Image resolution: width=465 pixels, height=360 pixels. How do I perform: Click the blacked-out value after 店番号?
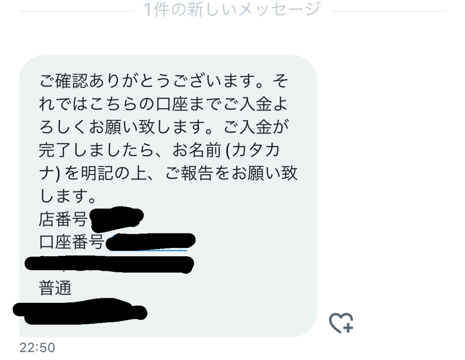(116, 219)
